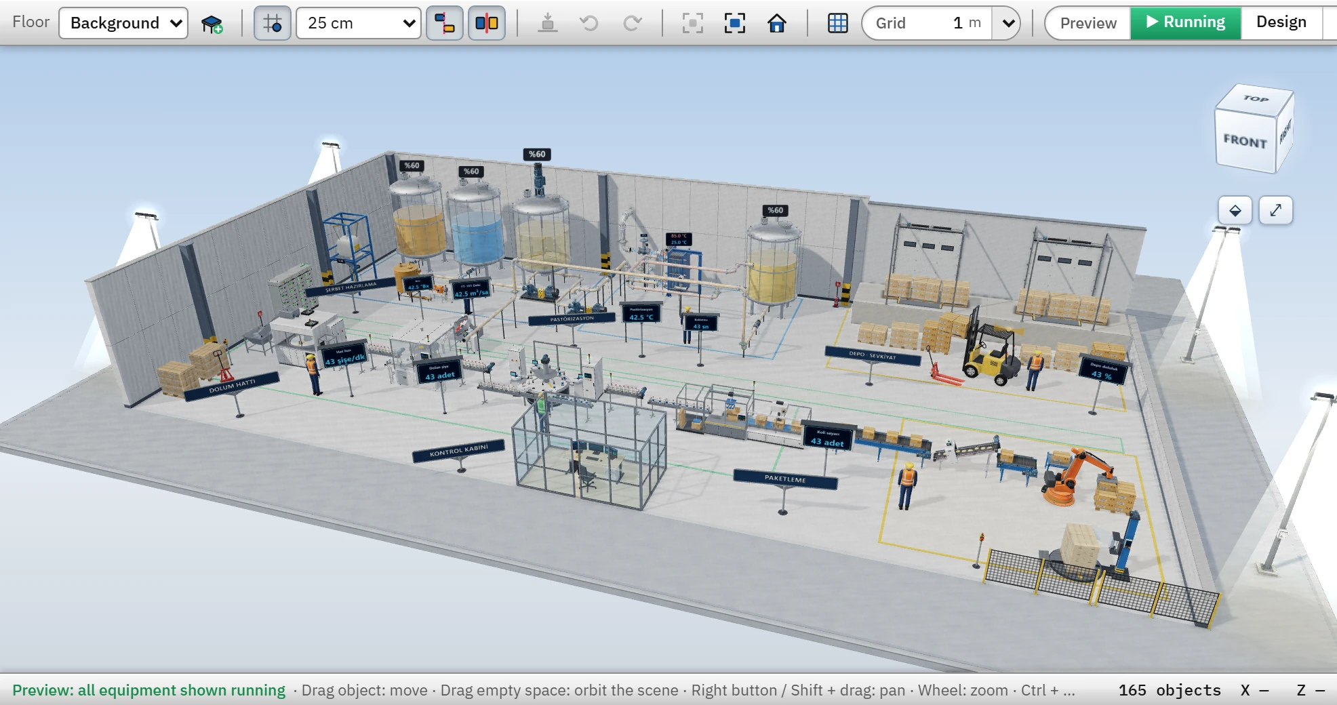The image size is (1337, 705).
Task: Click the redo arrow icon
Action: tap(632, 23)
